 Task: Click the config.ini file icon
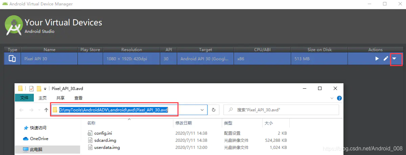(90, 133)
